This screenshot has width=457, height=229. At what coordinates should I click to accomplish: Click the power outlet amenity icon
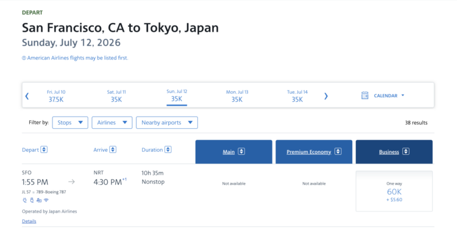pos(25,200)
